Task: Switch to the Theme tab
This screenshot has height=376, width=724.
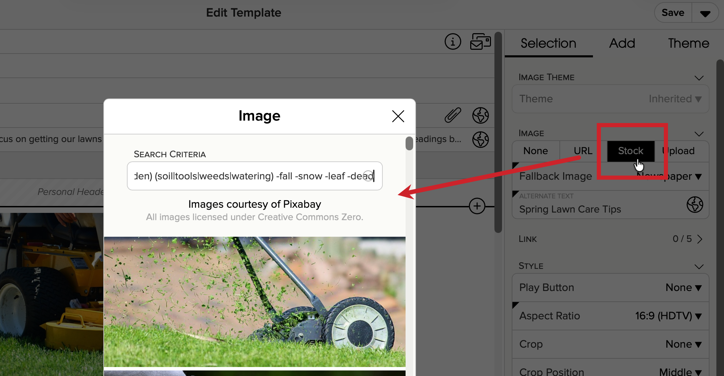Action: pos(688,43)
